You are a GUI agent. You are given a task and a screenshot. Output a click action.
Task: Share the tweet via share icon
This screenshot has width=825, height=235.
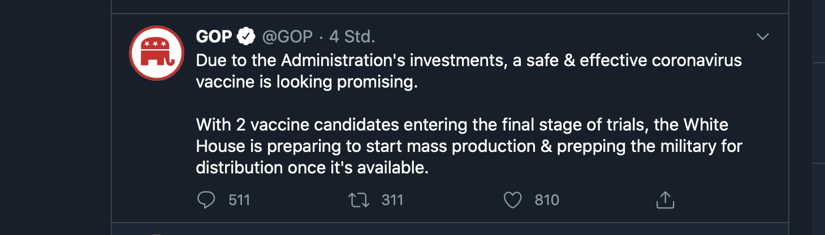pos(665,200)
